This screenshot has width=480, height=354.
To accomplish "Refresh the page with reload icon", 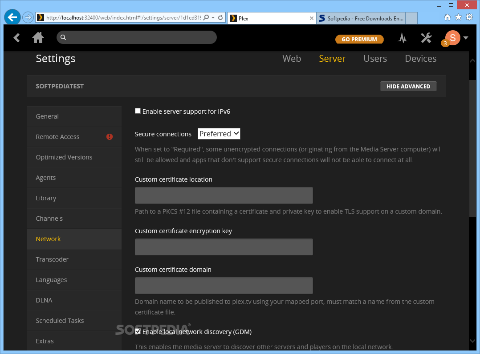I will coord(220,17).
